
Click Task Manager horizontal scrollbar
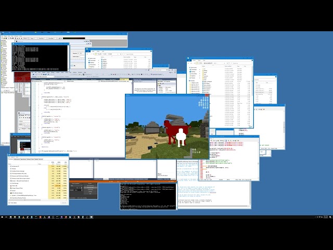tap(24, 200)
